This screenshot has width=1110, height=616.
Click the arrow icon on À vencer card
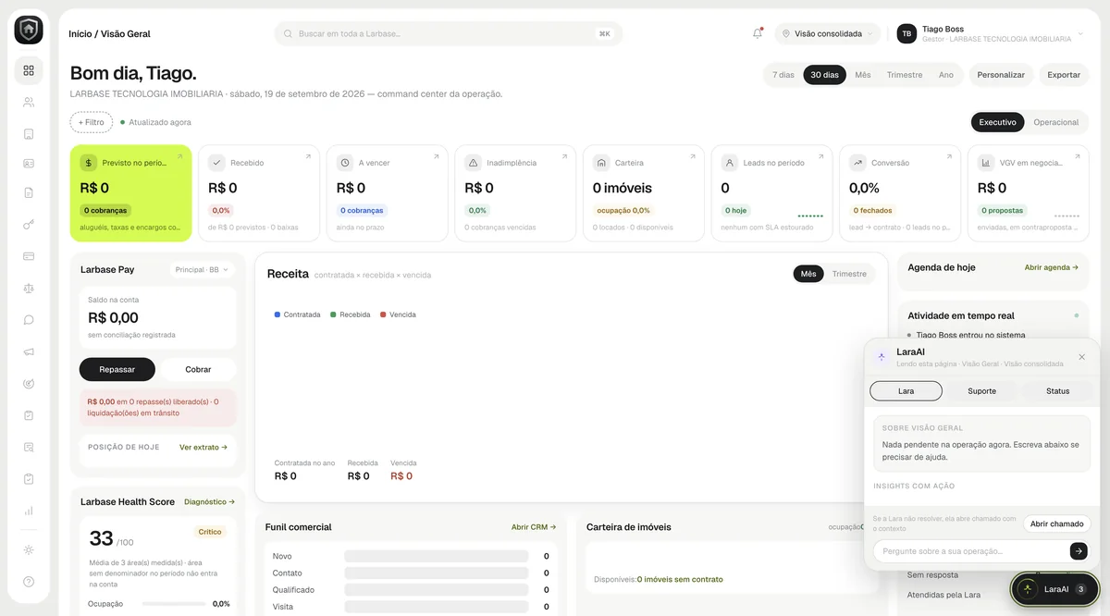coord(436,157)
